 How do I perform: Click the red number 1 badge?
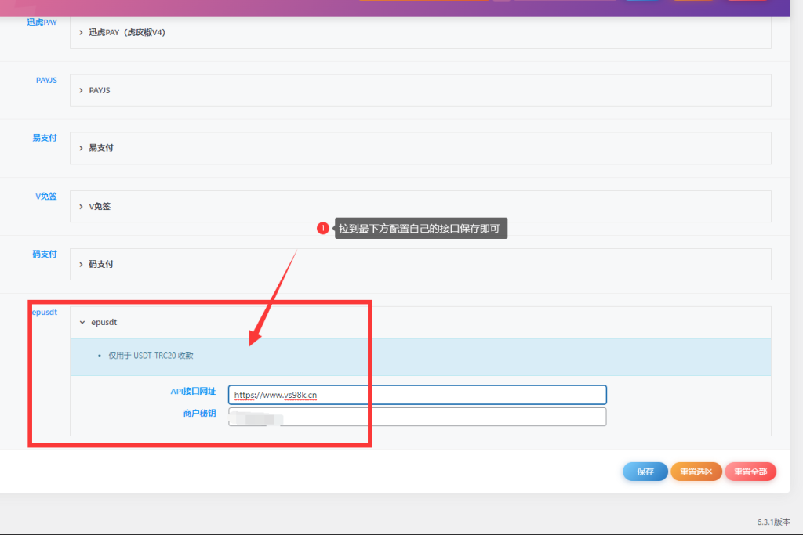click(322, 229)
